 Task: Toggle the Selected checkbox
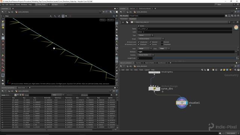click(x=150, y=42)
